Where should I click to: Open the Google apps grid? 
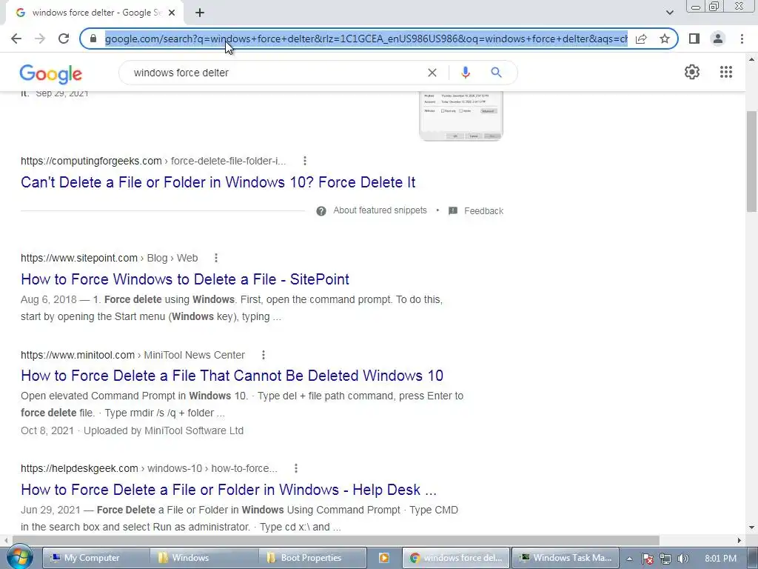point(726,72)
